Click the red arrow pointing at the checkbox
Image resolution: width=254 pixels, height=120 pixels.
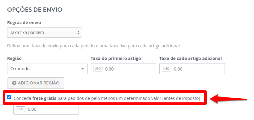(x=228, y=99)
